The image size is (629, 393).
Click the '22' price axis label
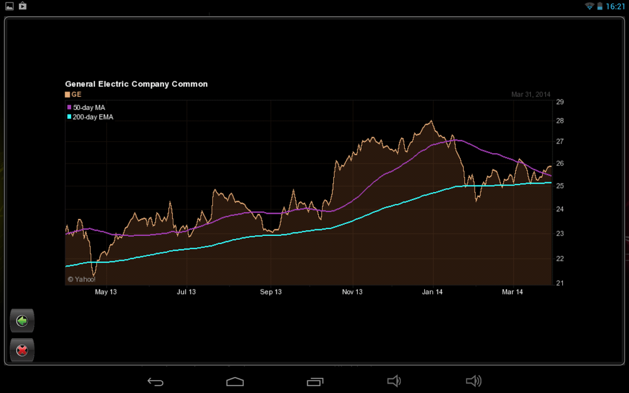(x=560, y=259)
